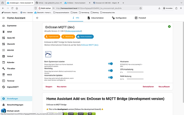Image resolution: width=184 pixels, height=115 pixels.
Task: Open browser downloads
Action: pyautogui.click(x=159, y=8)
